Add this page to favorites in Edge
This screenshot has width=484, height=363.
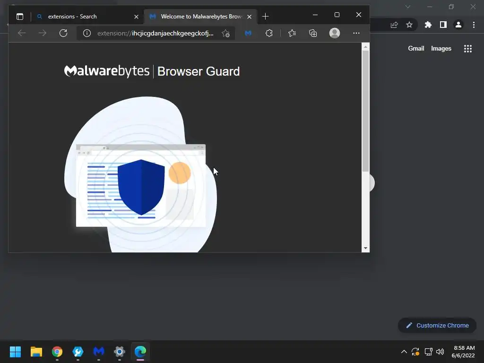point(225,34)
